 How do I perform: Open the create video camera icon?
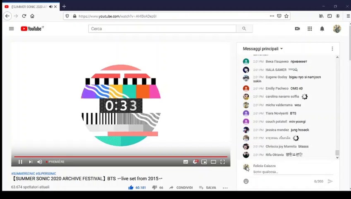click(x=297, y=29)
